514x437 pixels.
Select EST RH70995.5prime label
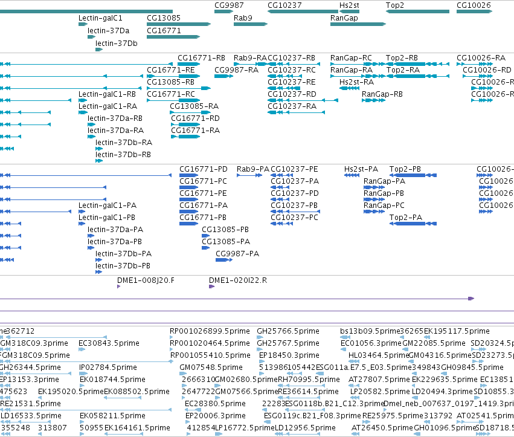309,380
